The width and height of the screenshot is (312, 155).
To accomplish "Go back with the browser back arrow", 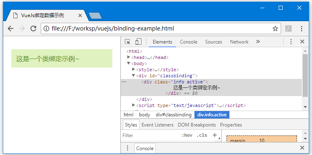I will click(11, 28).
